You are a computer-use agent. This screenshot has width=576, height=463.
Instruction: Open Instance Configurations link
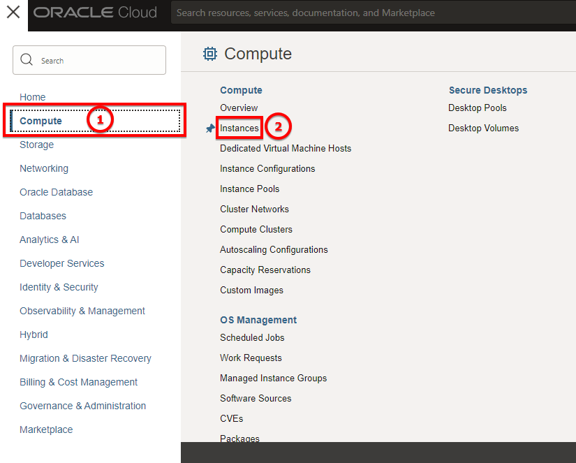[267, 169]
